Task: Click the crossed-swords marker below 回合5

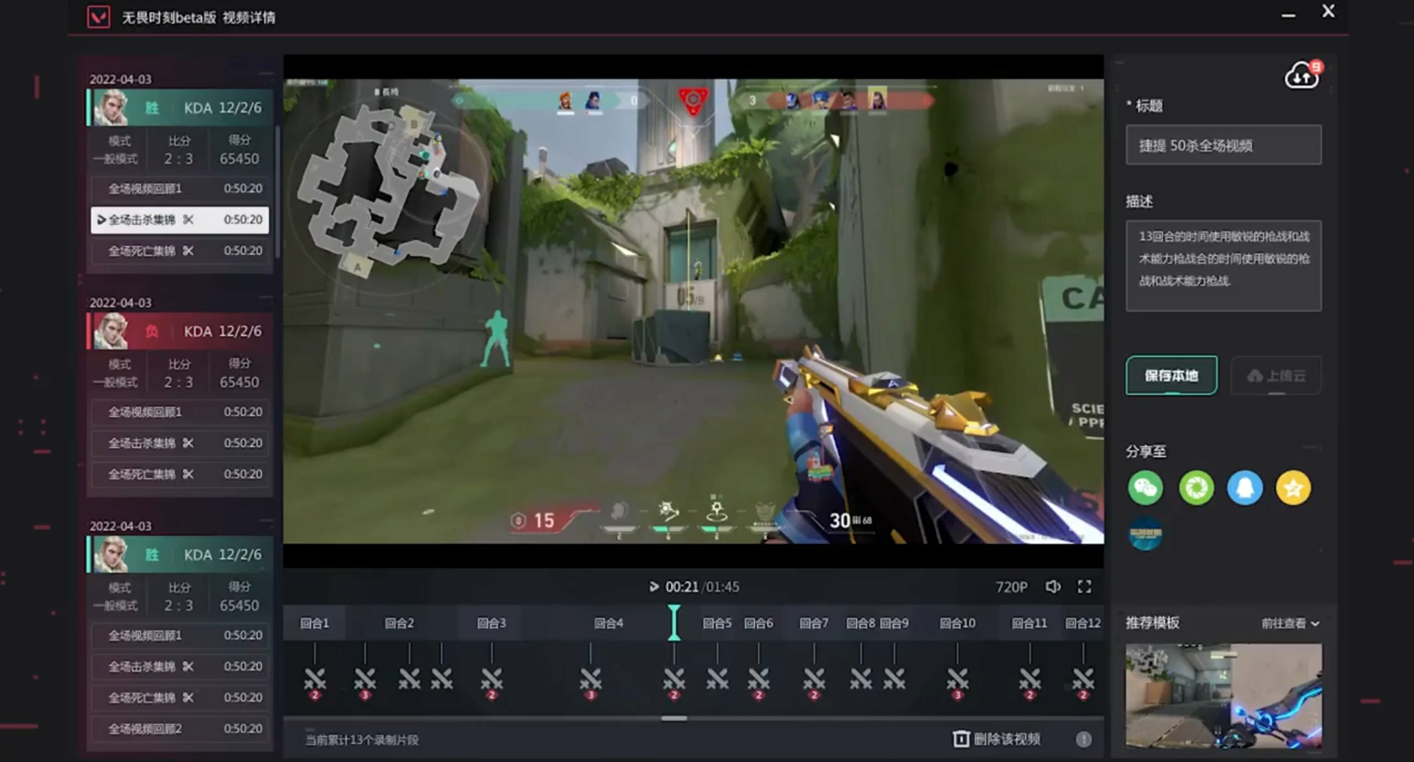Action: coord(717,679)
